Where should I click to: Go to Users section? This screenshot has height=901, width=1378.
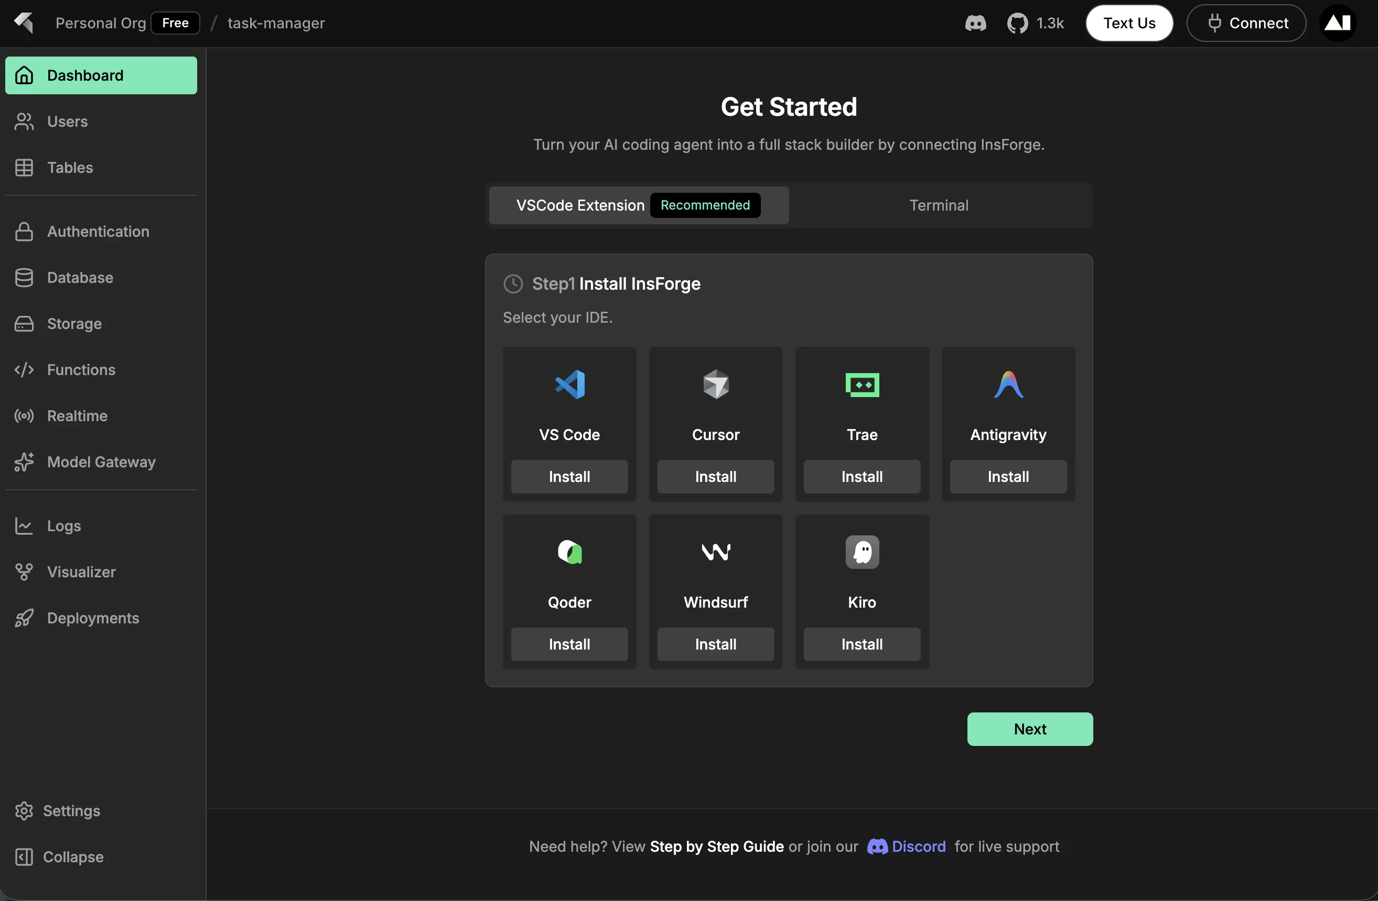[x=101, y=122]
